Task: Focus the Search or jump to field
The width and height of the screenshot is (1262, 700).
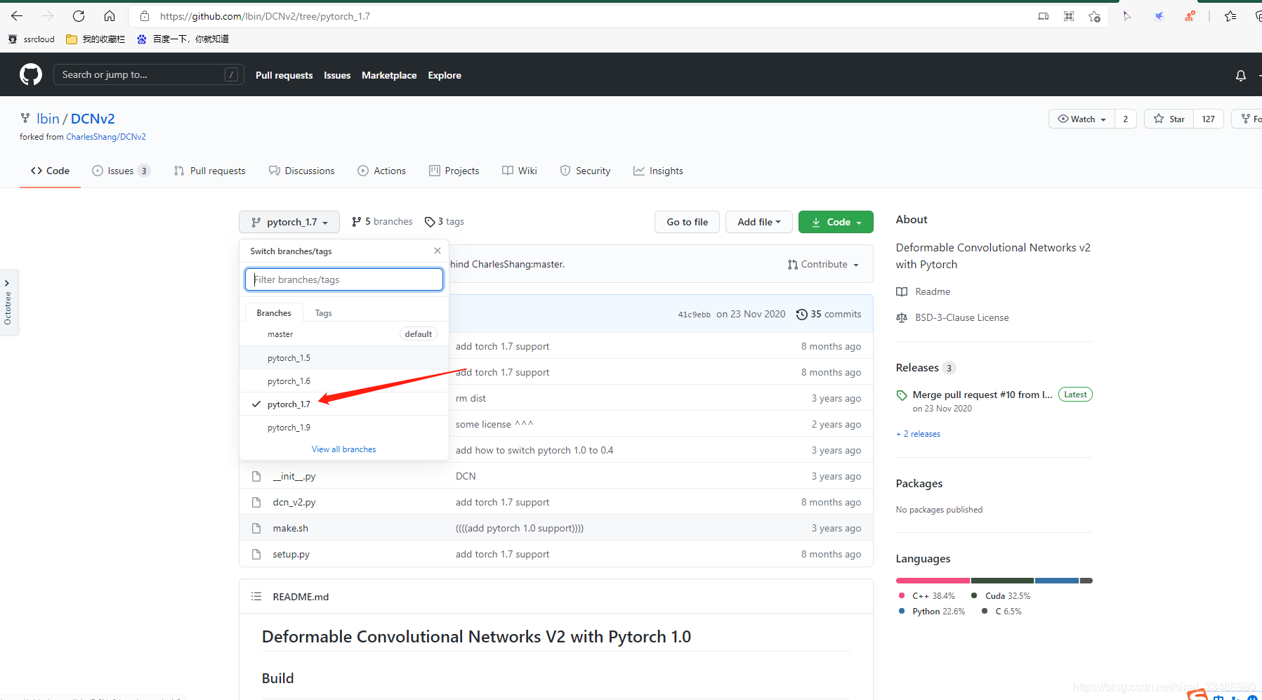Action: tap(149, 74)
